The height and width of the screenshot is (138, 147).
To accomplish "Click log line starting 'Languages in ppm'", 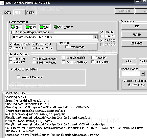I will [52, 135].
